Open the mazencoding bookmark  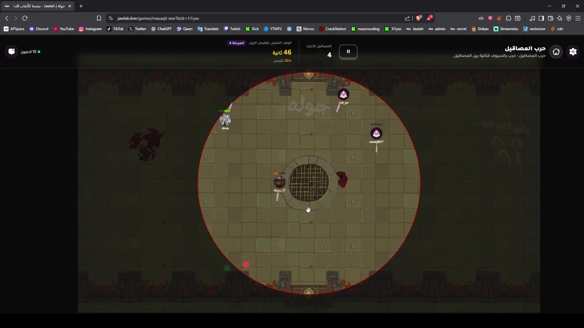(x=365, y=29)
